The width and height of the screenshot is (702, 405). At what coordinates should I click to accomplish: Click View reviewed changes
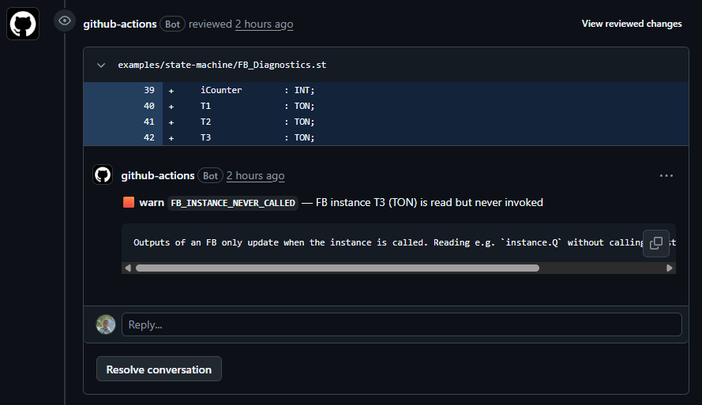click(632, 24)
